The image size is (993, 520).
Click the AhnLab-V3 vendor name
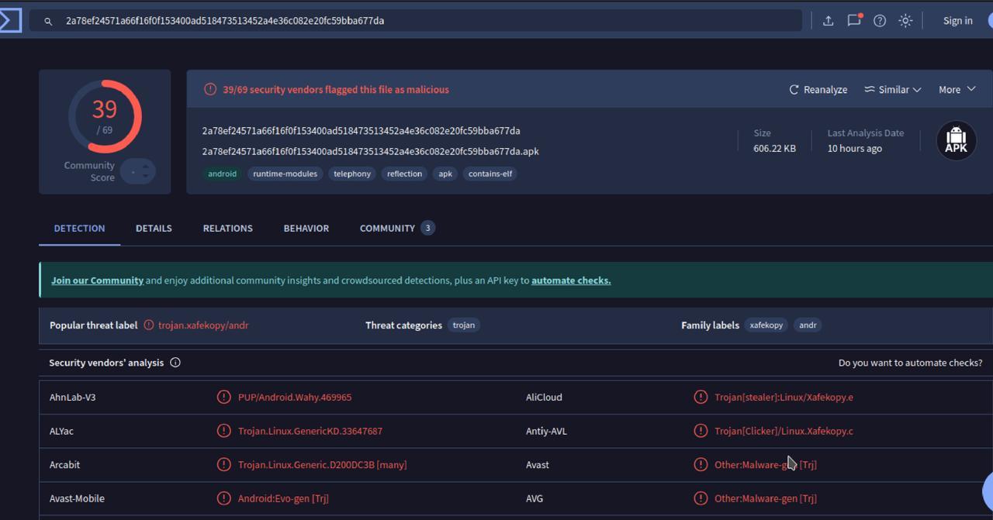pyautogui.click(x=73, y=398)
